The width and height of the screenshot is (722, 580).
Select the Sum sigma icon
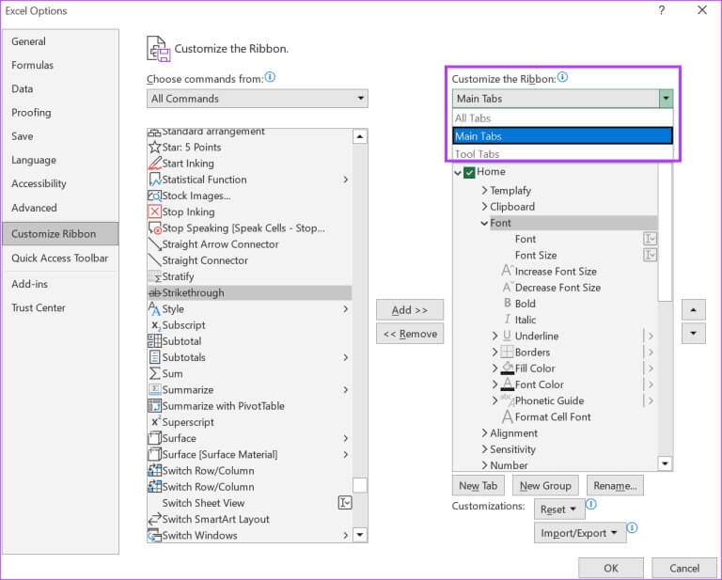(155, 374)
